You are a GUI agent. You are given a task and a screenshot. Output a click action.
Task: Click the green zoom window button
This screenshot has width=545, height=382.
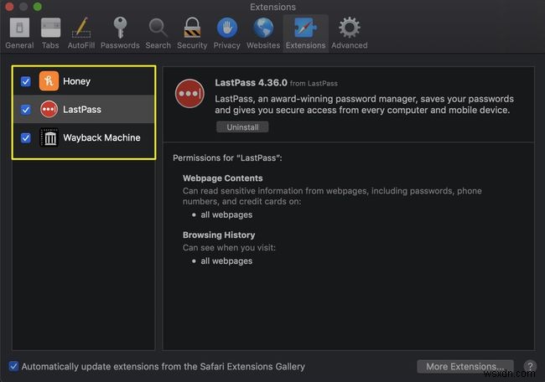38,7
